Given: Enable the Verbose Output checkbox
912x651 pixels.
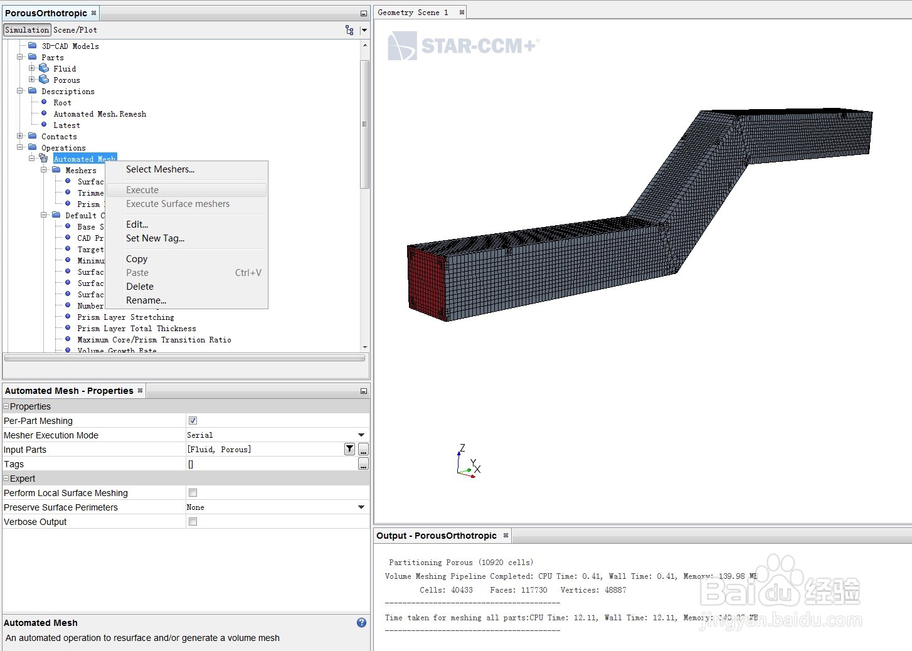Looking at the screenshot, I should [193, 521].
